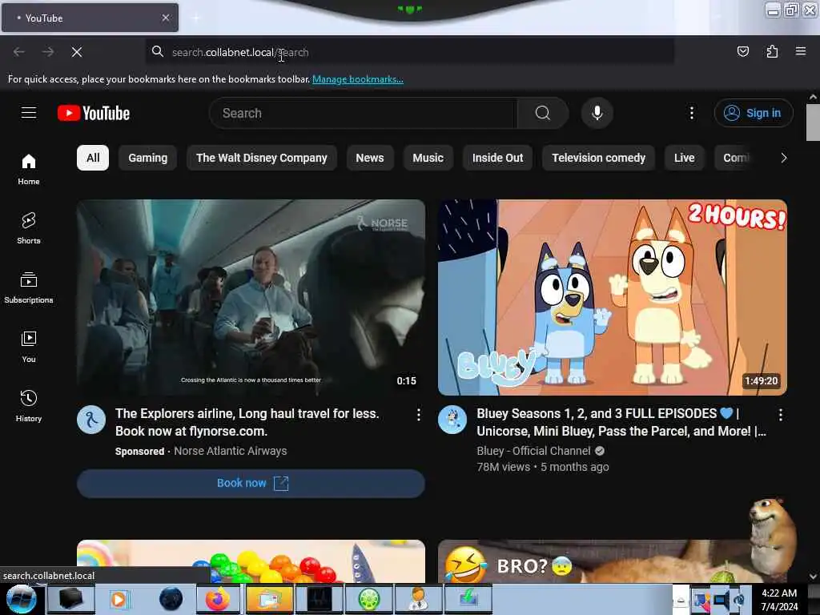This screenshot has width=820, height=615.
Task: Open the dark globe taskbar icon
Action: click(171, 599)
